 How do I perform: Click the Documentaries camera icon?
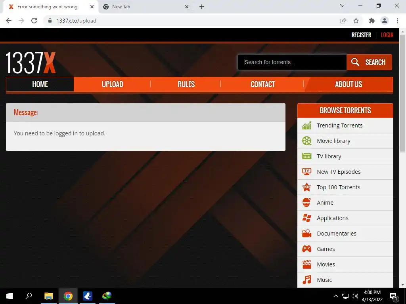pyautogui.click(x=306, y=234)
